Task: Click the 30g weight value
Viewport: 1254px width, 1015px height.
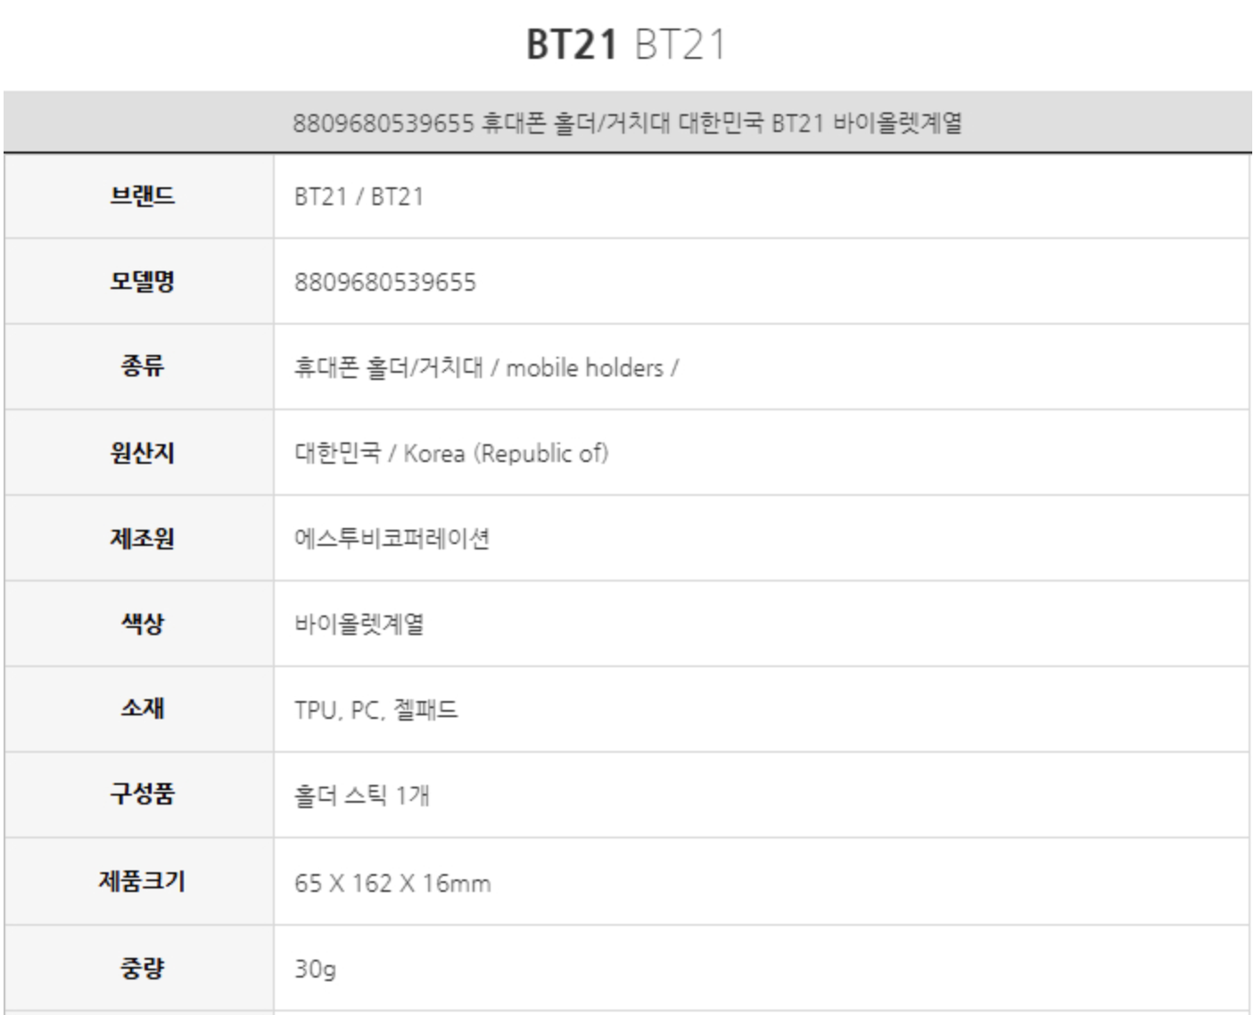Action: (x=315, y=969)
